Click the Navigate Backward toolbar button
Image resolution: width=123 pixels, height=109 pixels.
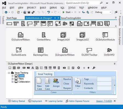coord(6,12)
